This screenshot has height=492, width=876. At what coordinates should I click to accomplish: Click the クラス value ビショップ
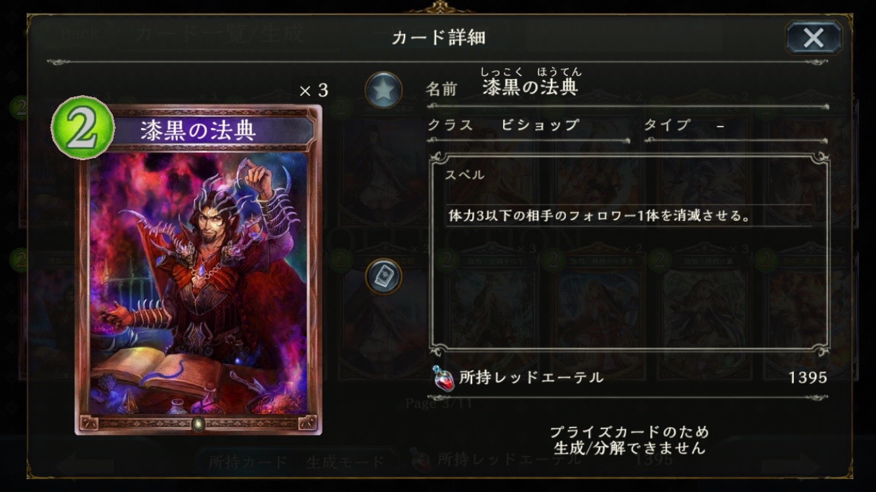pos(540,125)
